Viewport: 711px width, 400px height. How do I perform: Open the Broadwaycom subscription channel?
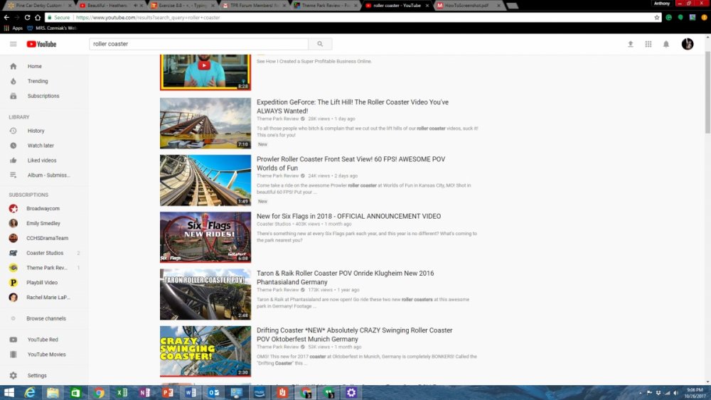coord(43,209)
